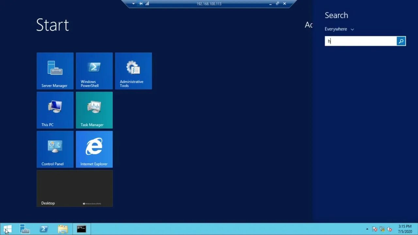Focus the Search text input box

coord(361,41)
